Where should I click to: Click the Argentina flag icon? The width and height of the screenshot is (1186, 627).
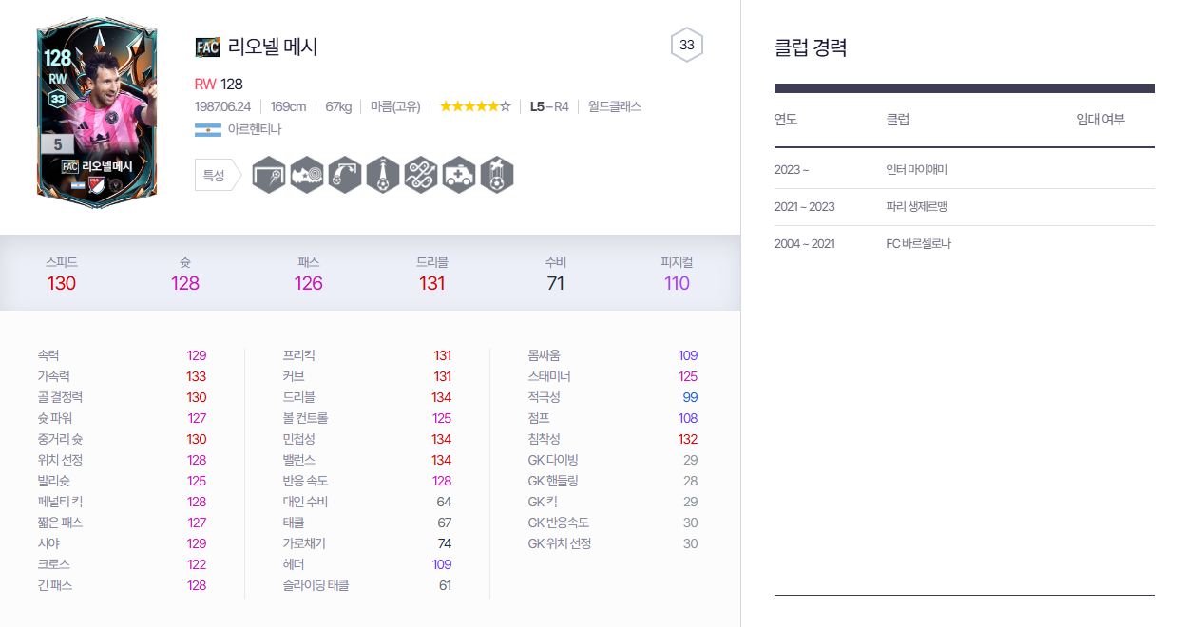click(x=207, y=129)
